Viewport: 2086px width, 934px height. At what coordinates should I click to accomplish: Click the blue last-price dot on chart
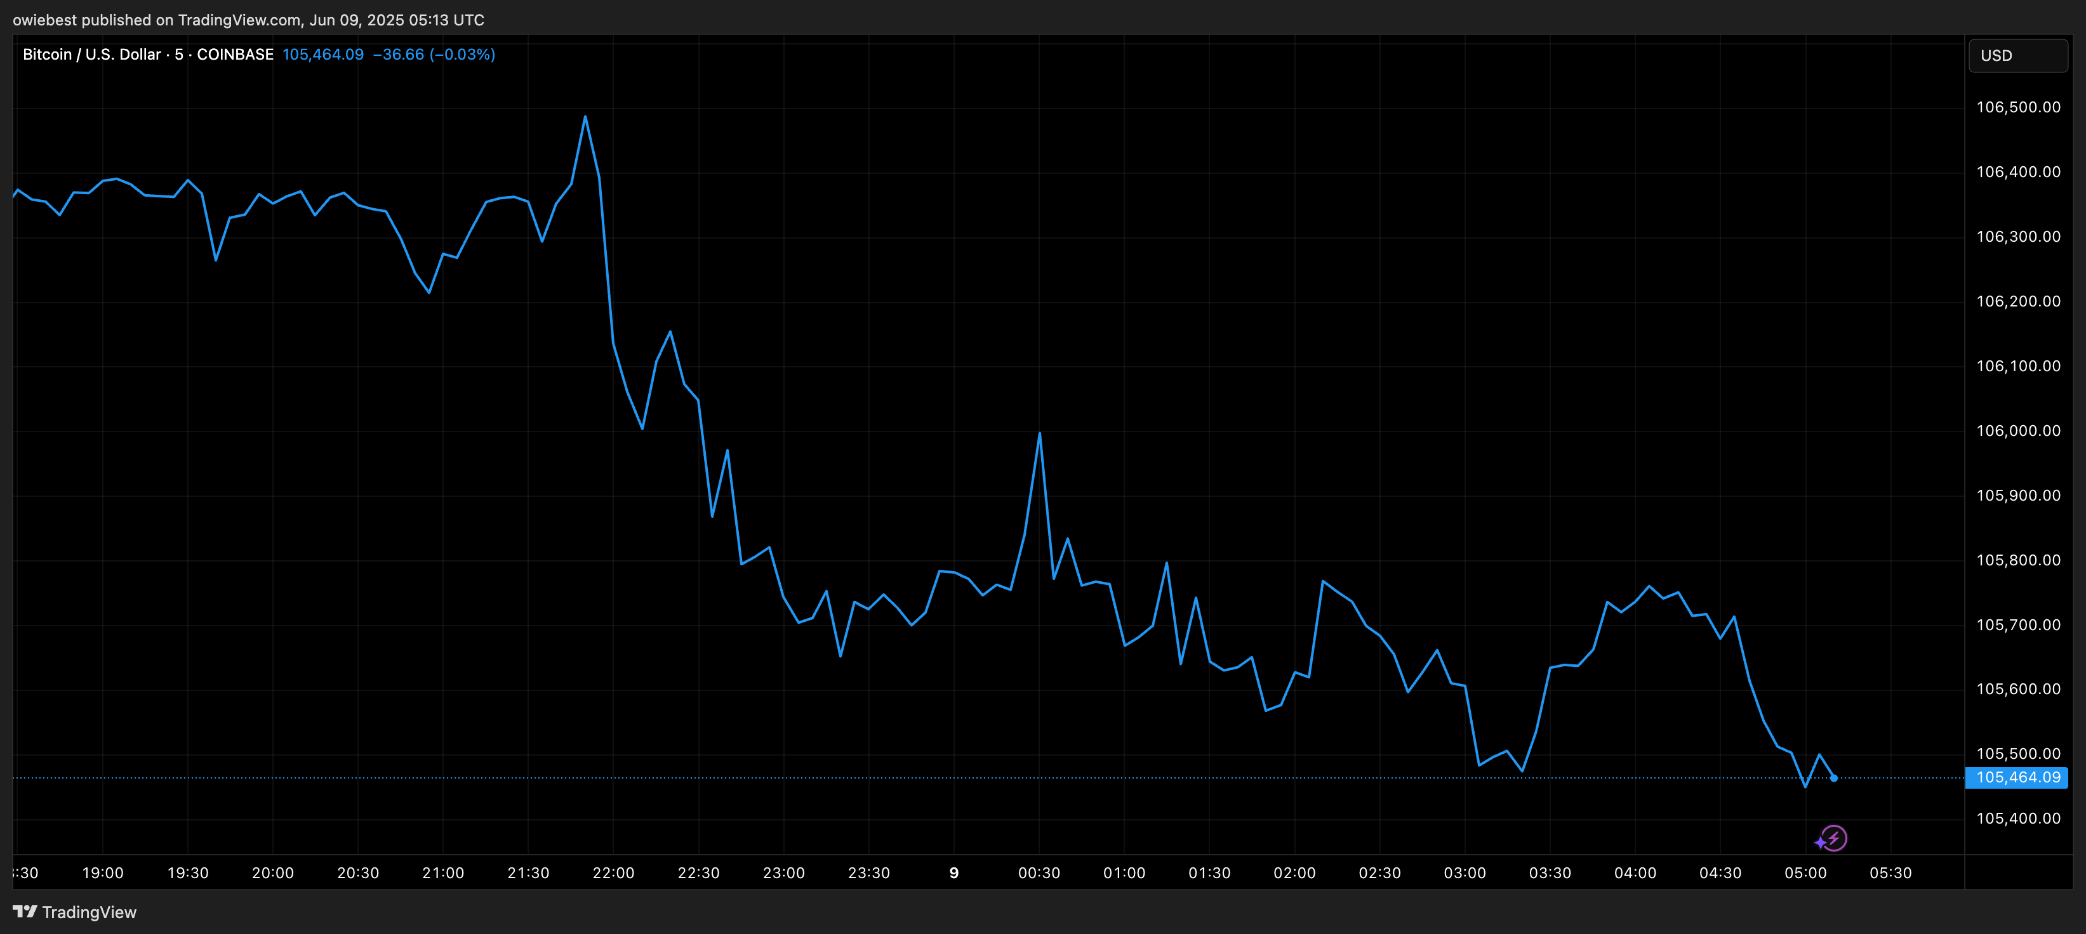[1833, 778]
